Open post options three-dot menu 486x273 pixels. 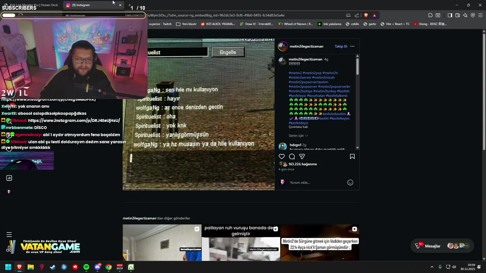(x=352, y=46)
